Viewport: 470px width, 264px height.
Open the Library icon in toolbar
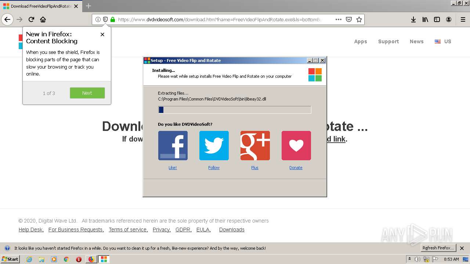(x=425, y=19)
